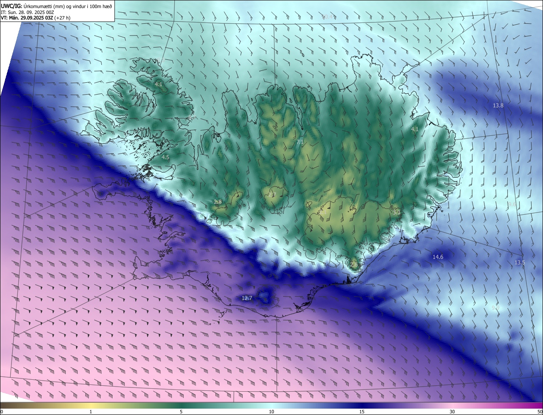Click the colorbar label 5

(x=181, y=412)
